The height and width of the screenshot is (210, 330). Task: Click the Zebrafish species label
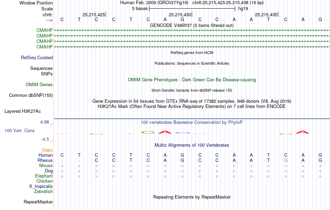tap(43, 191)
